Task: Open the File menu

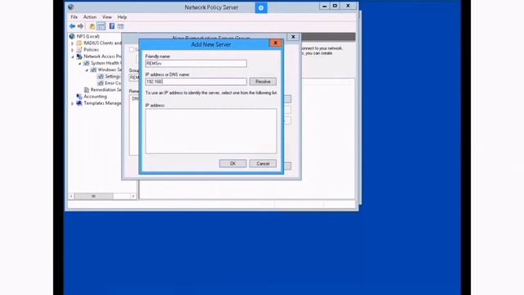Action: (74, 16)
